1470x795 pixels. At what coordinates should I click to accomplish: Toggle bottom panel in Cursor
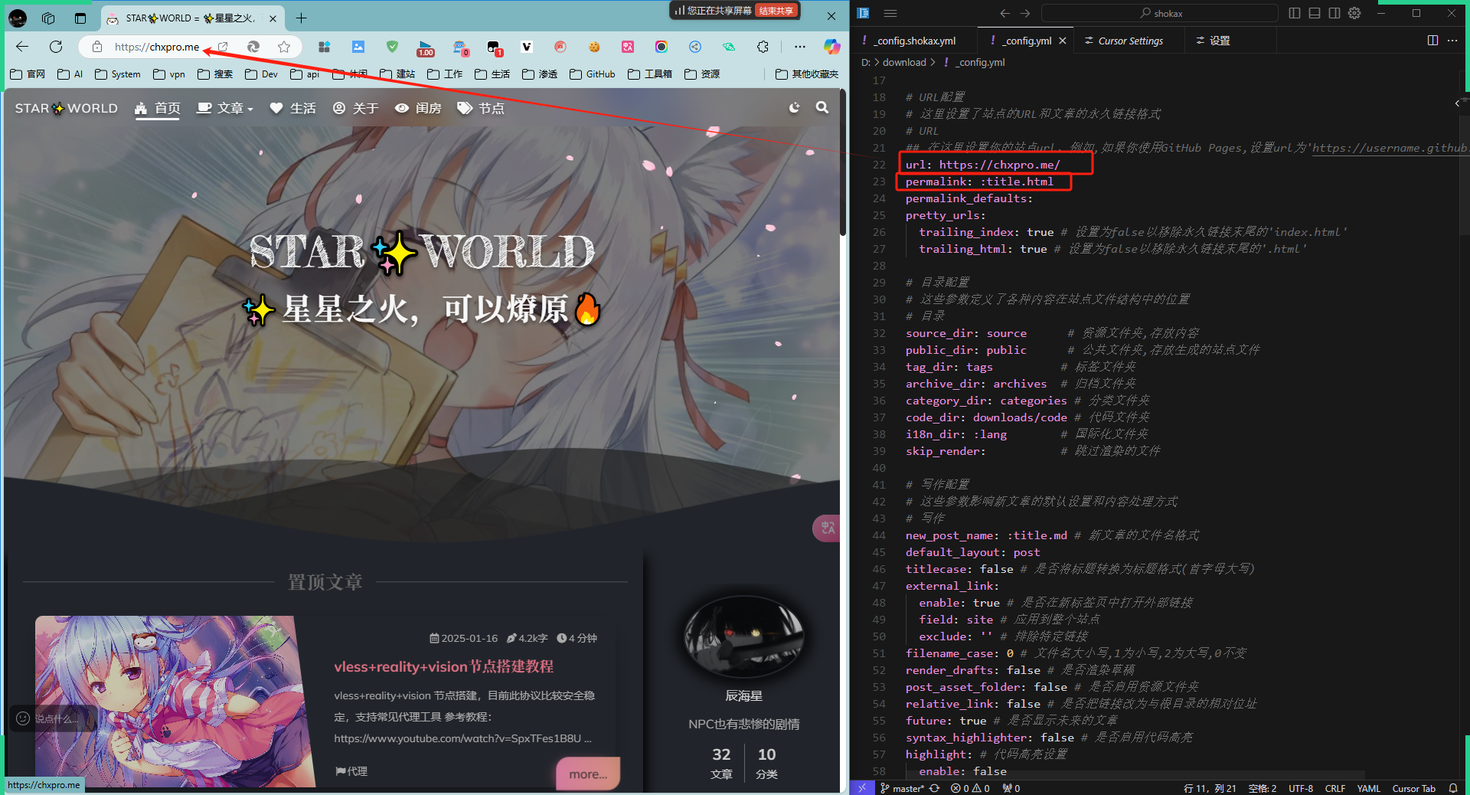click(x=1315, y=13)
